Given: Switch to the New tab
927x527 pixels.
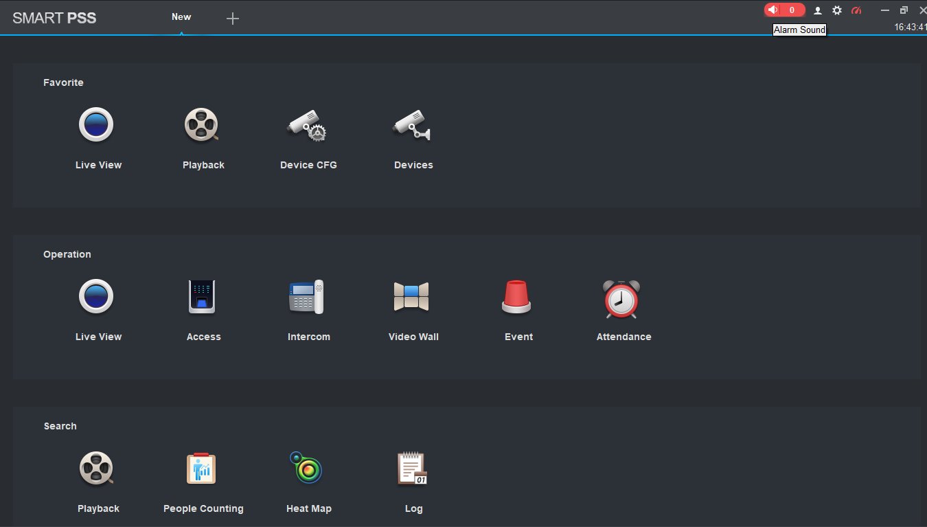Looking at the screenshot, I should pos(181,16).
